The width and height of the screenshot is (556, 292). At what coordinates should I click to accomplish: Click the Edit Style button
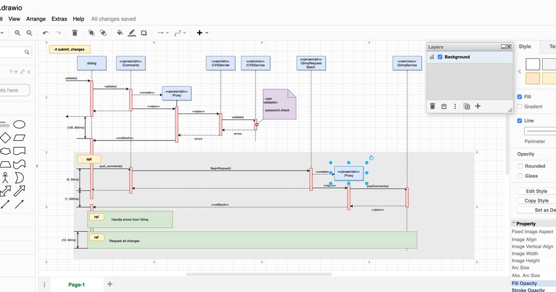click(537, 191)
